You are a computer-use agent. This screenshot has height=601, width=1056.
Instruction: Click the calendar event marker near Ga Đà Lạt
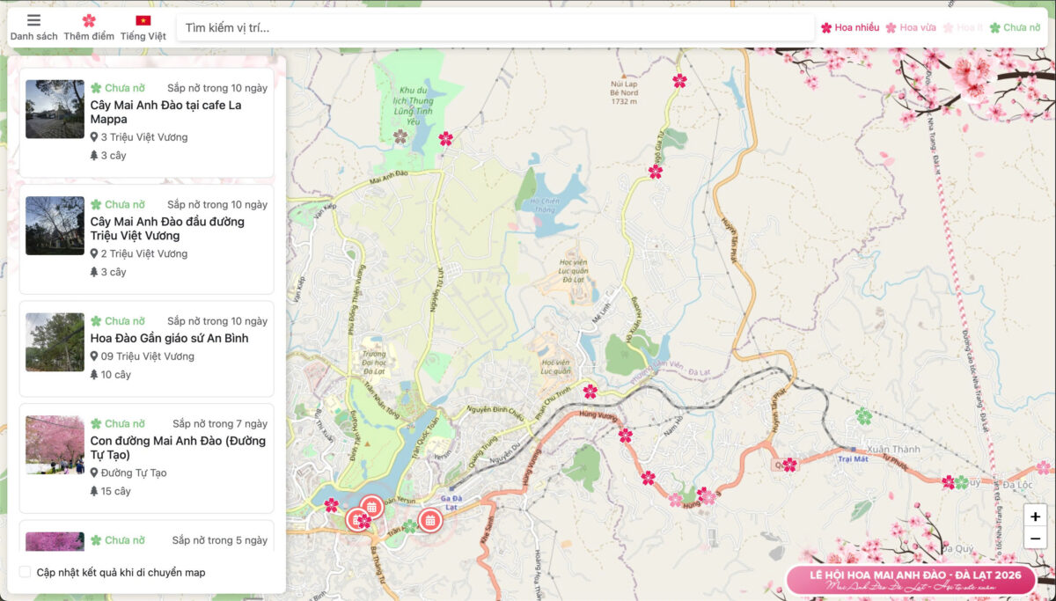coord(430,520)
